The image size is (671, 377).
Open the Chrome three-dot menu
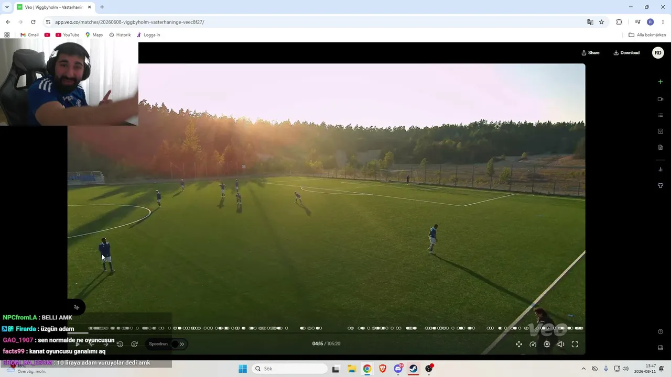tap(663, 22)
